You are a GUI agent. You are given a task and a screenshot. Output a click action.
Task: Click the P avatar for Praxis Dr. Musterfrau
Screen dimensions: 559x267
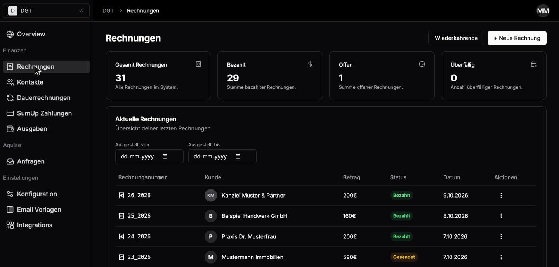click(x=211, y=236)
